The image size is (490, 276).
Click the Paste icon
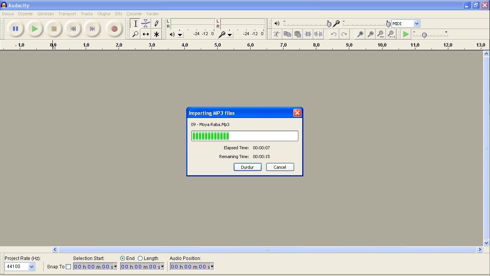[x=297, y=34]
